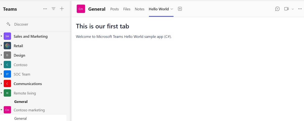The width and height of the screenshot is (304, 121).
Task: Expand the SOC Team arrow
Action: pos(2,74)
